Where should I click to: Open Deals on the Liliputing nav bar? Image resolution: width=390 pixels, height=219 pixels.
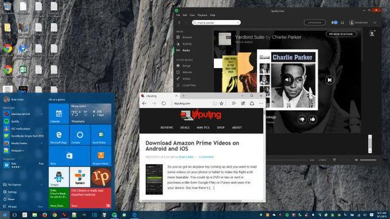[x=185, y=128]
